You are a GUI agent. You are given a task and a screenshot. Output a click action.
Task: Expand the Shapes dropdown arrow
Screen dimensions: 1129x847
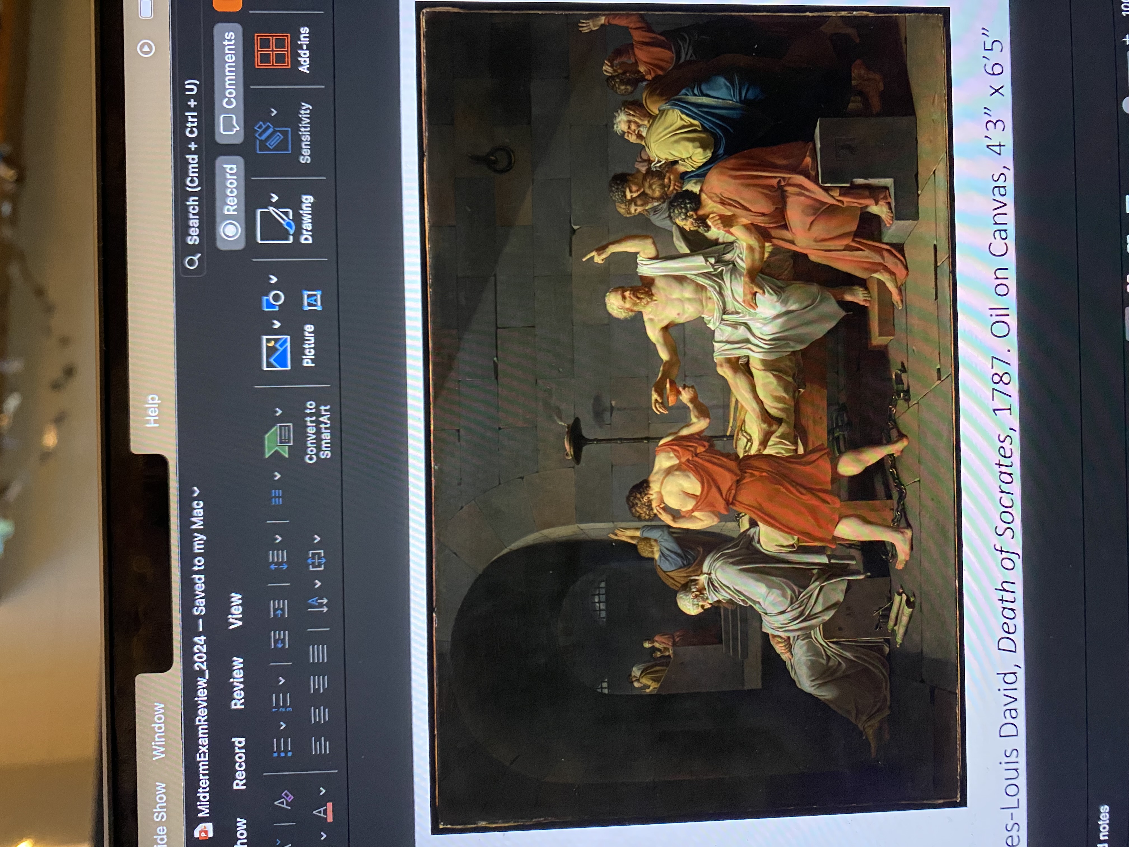274,279
